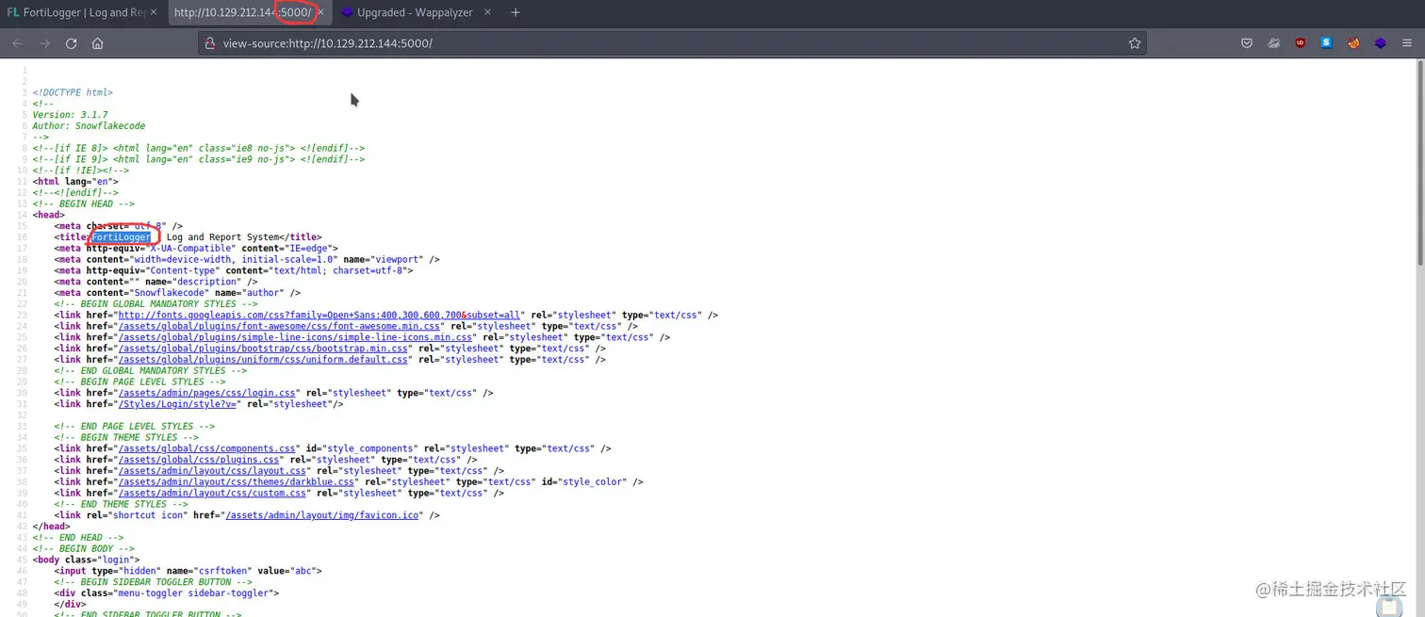Click the '<!-- END GLOBAL MANDATORY STYLES -->' comment

pyautogui.click(x=150, y=371)
